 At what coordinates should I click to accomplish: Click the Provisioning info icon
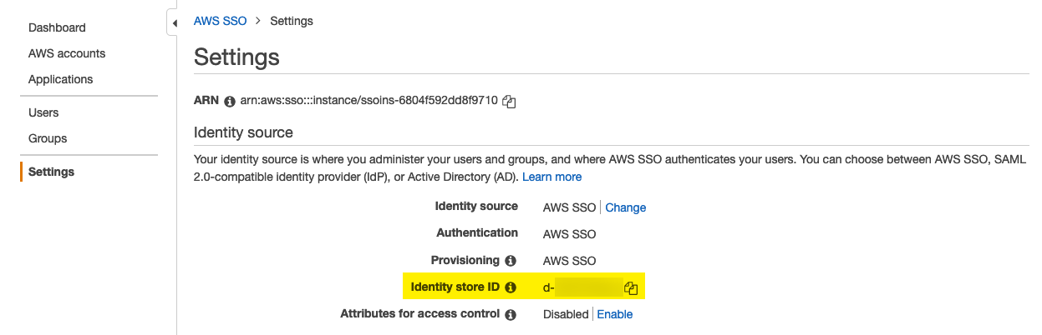pos(511,261)
